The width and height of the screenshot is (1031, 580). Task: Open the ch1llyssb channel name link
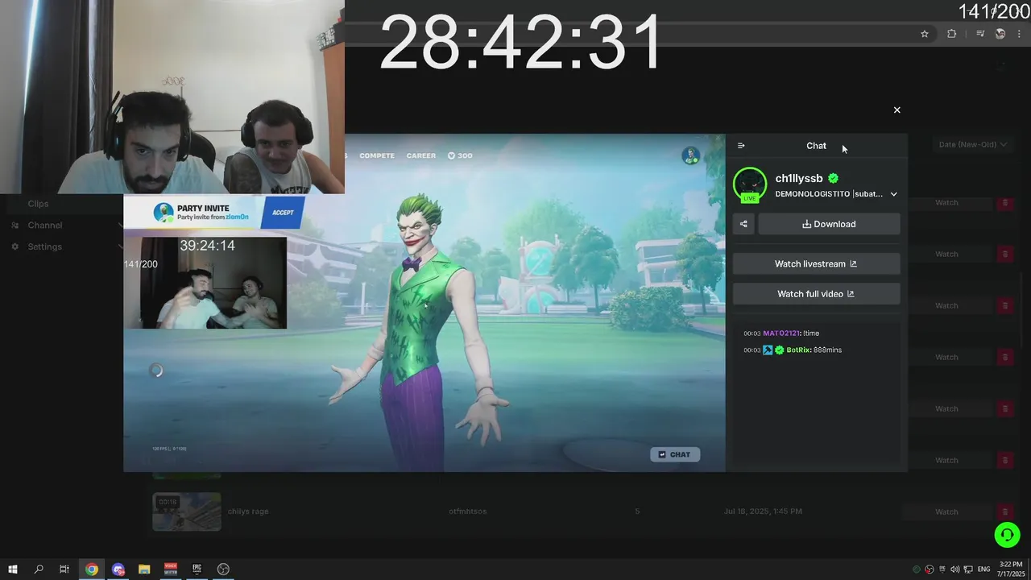click(799, 178)
